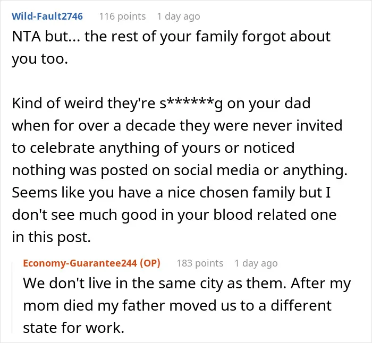Click the line 'state for work.'

[74, 328]
